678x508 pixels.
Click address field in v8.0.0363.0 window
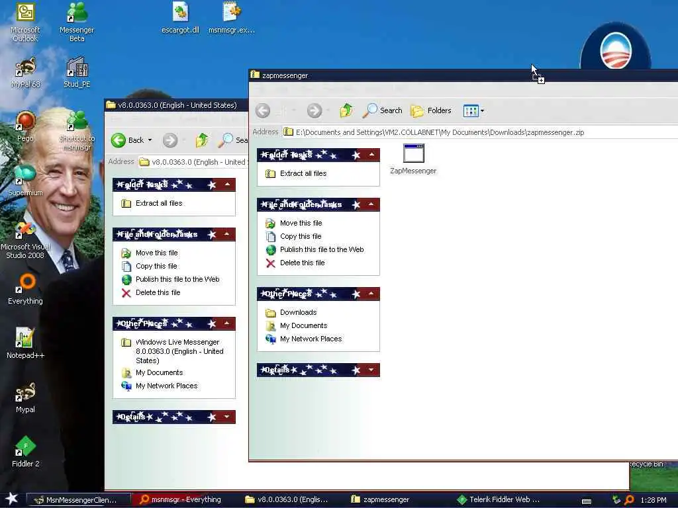193,162
